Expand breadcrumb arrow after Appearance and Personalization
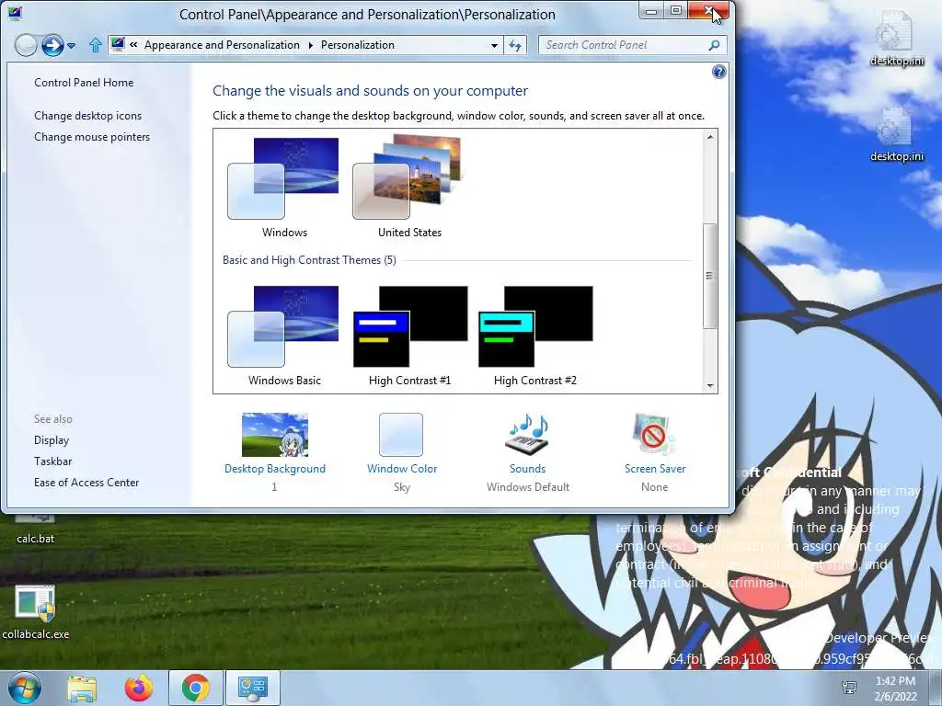The height and width of the screenshot is (706, 942). [x=311, y=45]
